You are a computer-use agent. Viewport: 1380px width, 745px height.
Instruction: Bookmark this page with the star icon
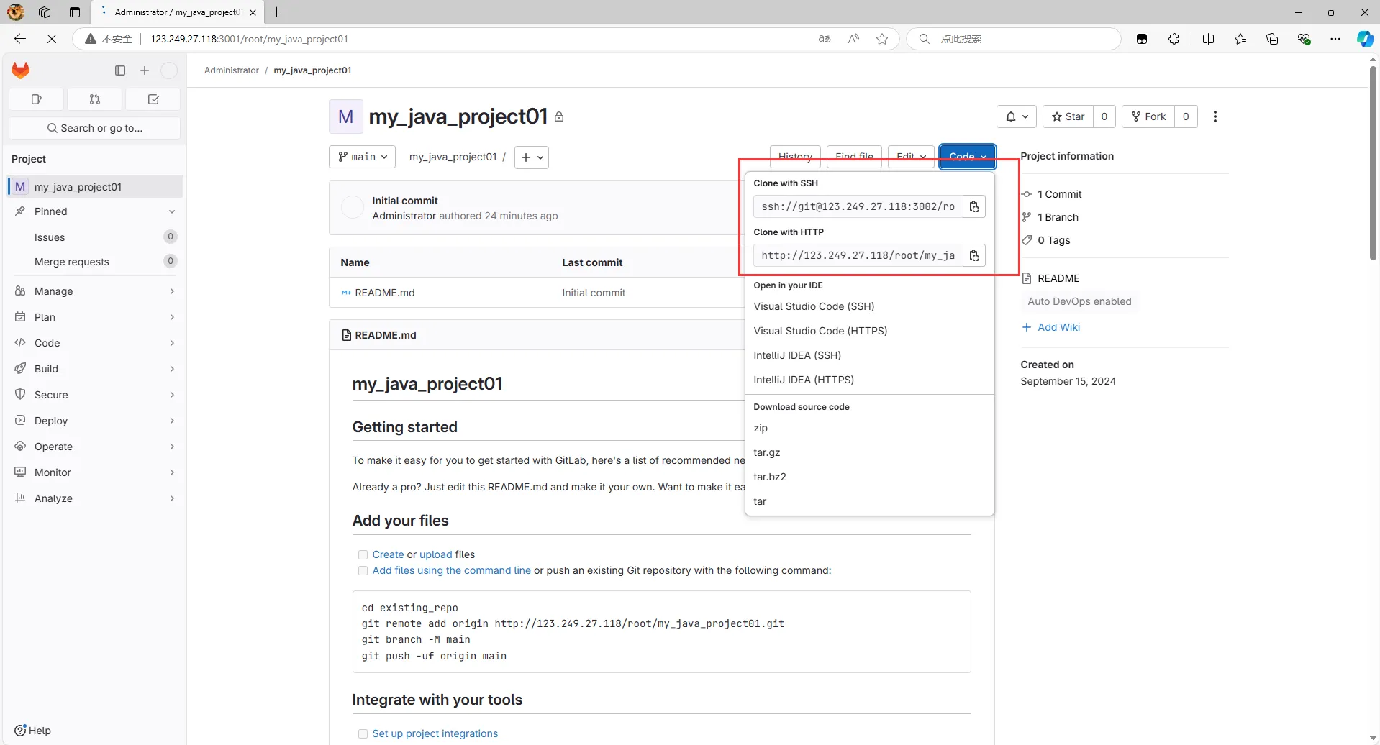(882, 39)
